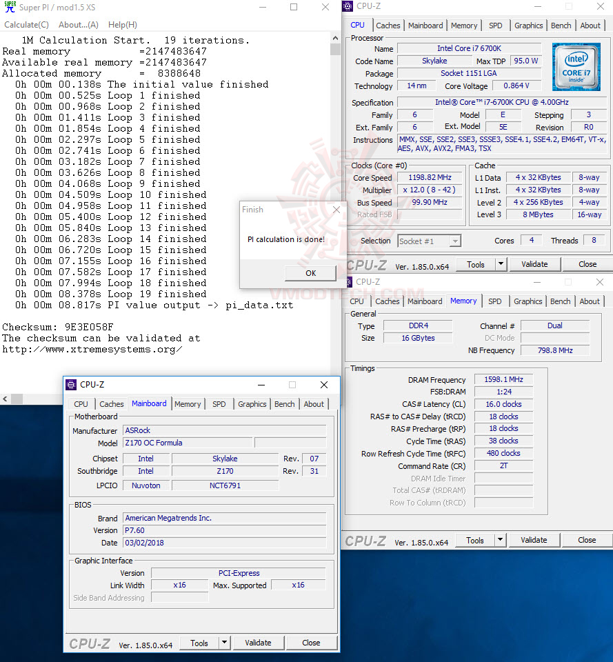Open Help menu in Super PI

[123, 25]
